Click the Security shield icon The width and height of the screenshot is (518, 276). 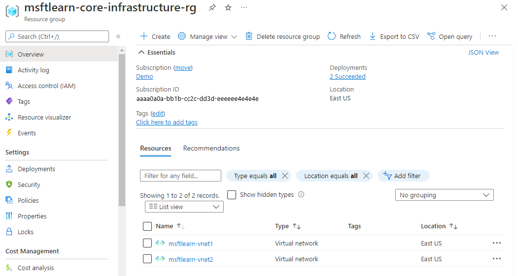[x=9, y=184]
